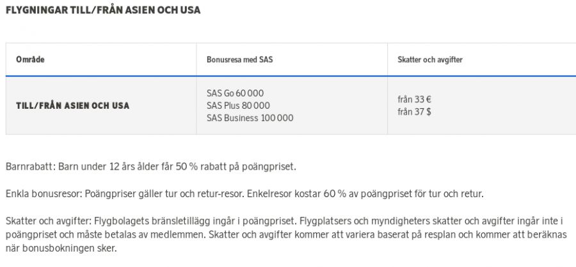This screenshot has width=576, height=267.
Task: Click the heading Flygningar till/från Asien och USA
Action: [103, 10]
